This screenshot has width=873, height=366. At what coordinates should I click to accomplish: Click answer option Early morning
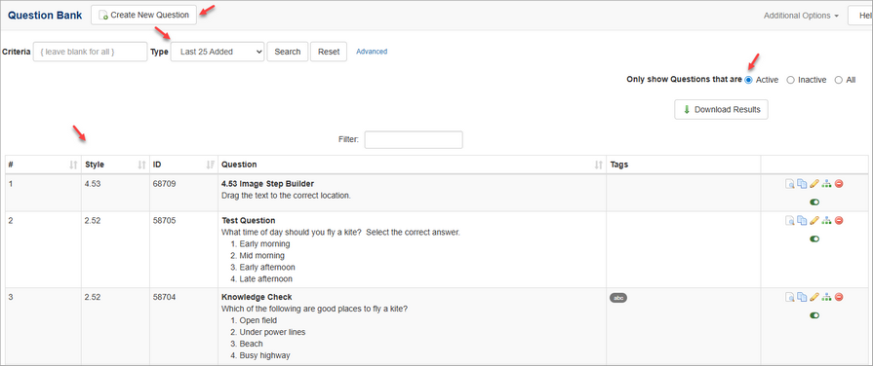(264, 243)
